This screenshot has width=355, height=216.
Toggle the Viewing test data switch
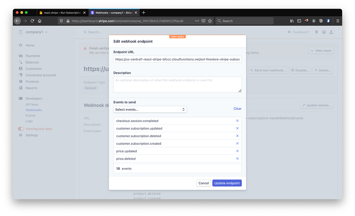[21, 129]
